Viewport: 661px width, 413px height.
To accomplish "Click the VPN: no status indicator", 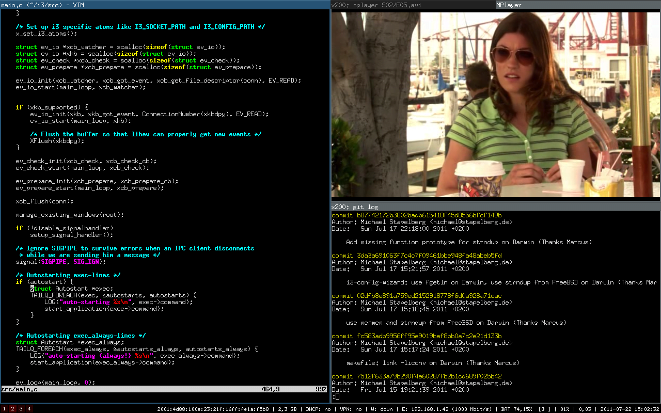I will coord(352,409).
